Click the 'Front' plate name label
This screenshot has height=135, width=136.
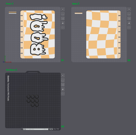pos(8,4)
